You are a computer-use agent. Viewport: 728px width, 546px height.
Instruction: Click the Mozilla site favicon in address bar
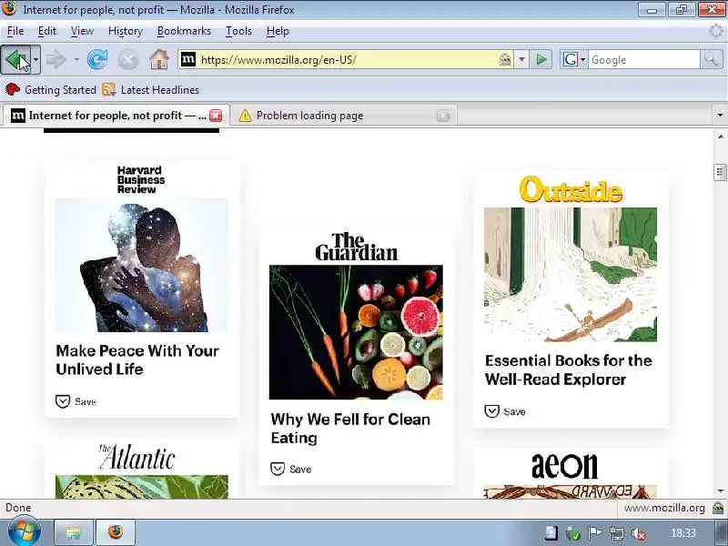tap(188, 59)
